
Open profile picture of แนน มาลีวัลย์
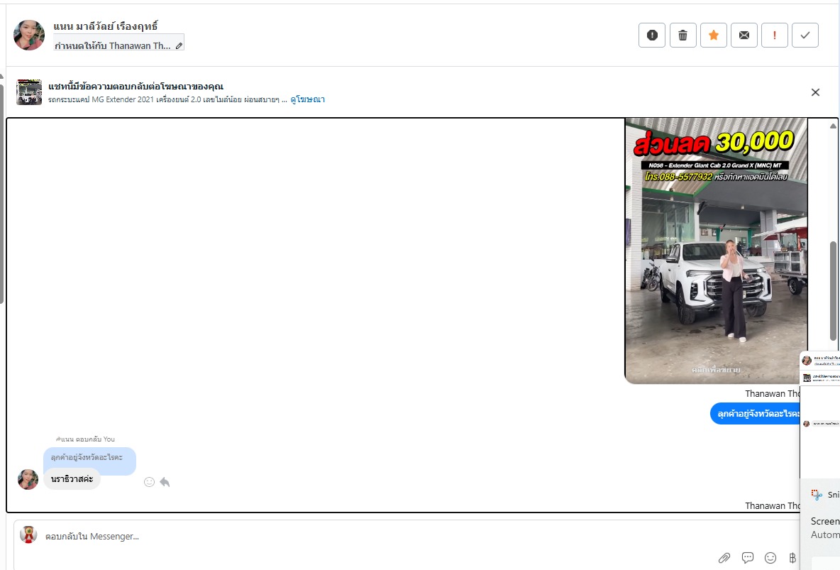(29, 35)
